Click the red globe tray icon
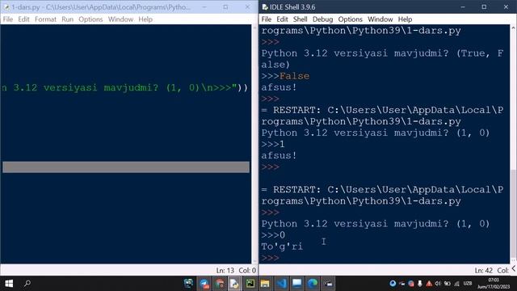 tap(411, 284)
